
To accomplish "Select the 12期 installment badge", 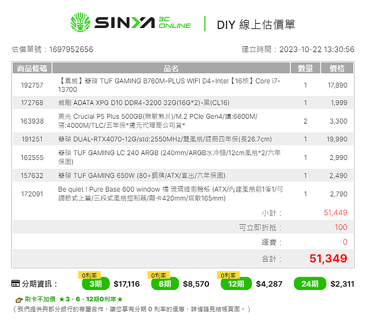I will click(236, 284).
